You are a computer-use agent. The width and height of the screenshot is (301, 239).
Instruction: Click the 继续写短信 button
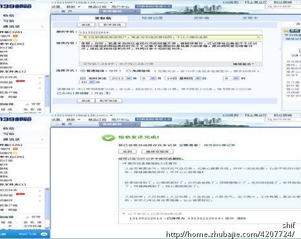point(158,152)
